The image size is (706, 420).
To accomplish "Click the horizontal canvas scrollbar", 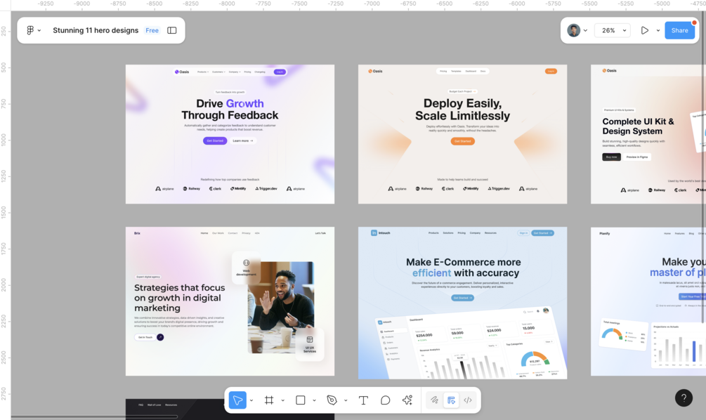I will tap(95, 417).
